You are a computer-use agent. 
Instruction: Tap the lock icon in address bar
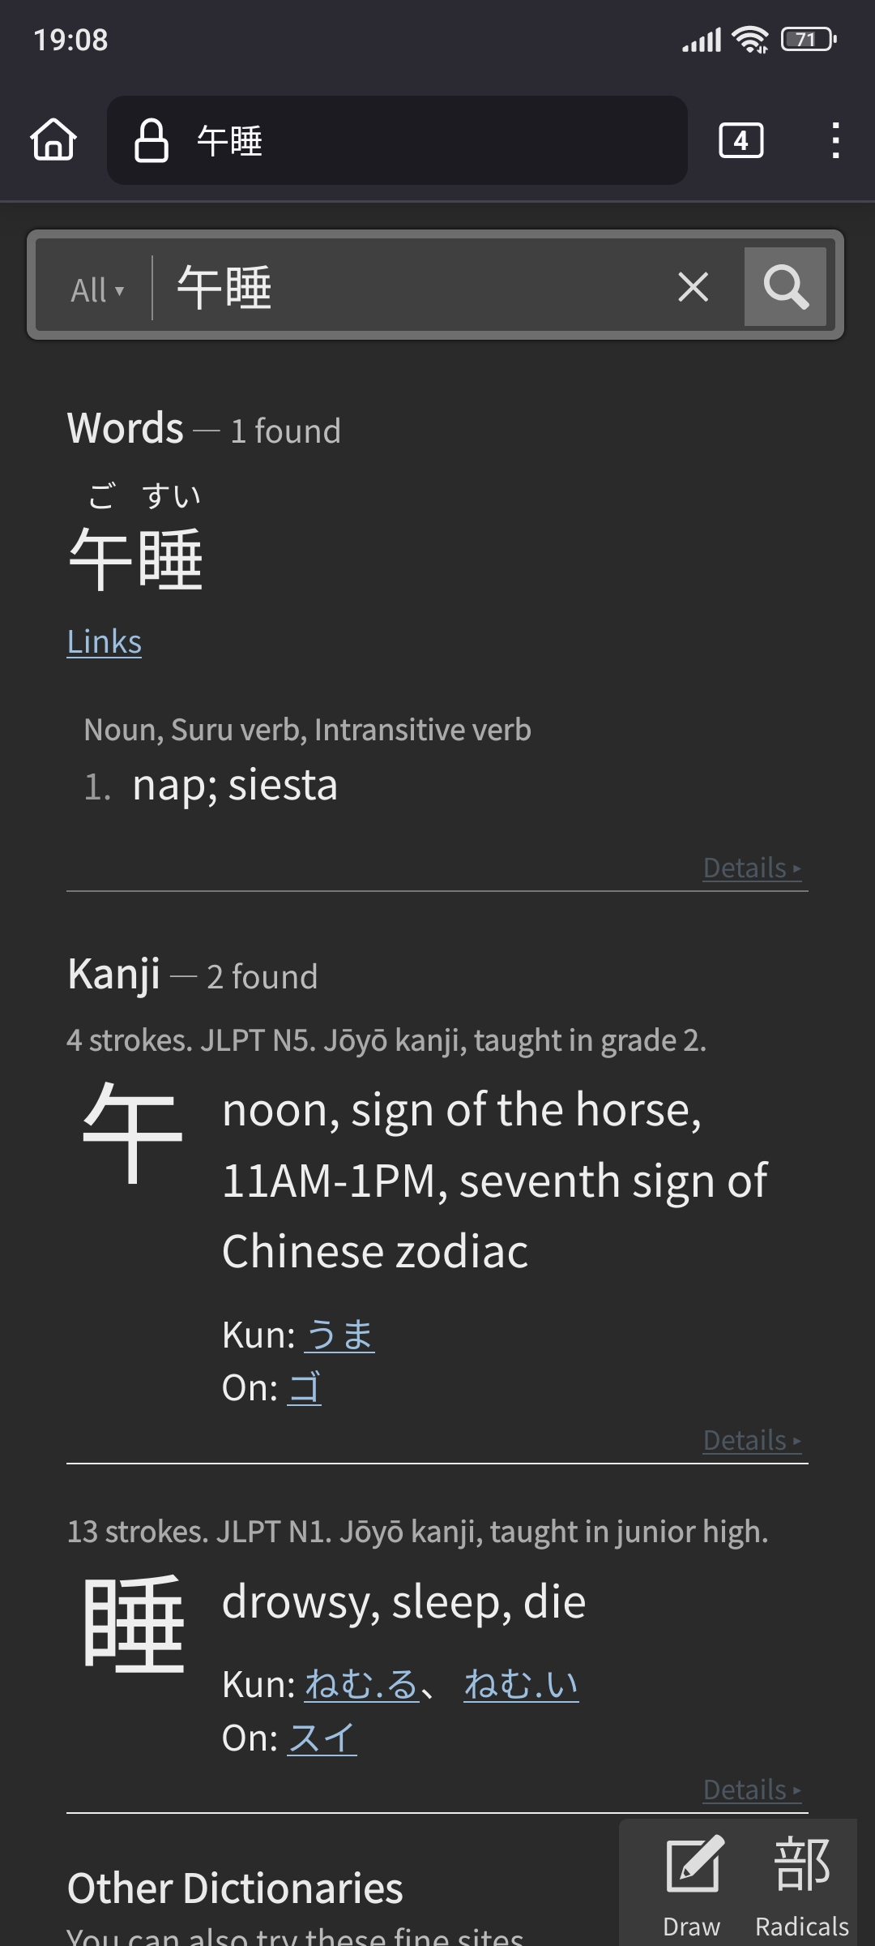click(x=152, y=140)
